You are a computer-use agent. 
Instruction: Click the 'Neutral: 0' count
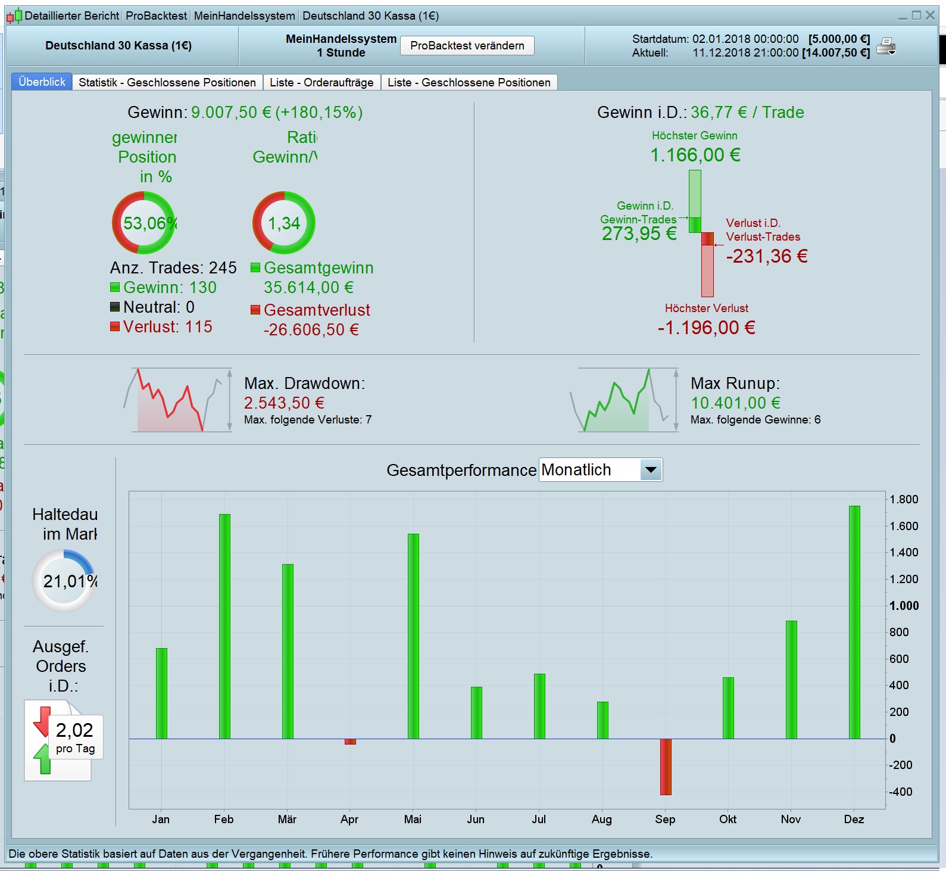159,307
